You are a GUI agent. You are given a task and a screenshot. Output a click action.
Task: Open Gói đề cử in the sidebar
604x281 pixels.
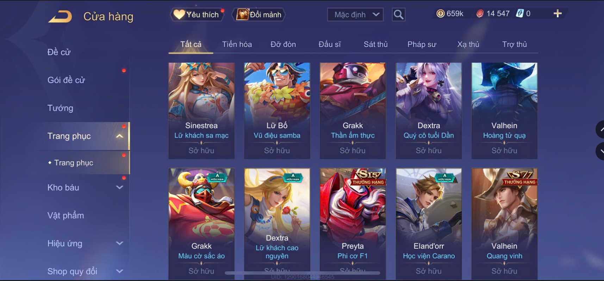click(x=66, y=80)
